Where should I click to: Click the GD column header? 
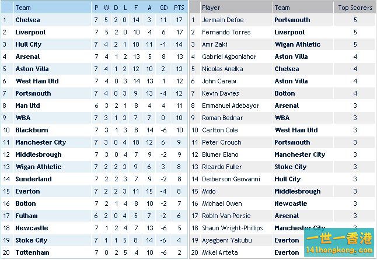tap(163, 8)
